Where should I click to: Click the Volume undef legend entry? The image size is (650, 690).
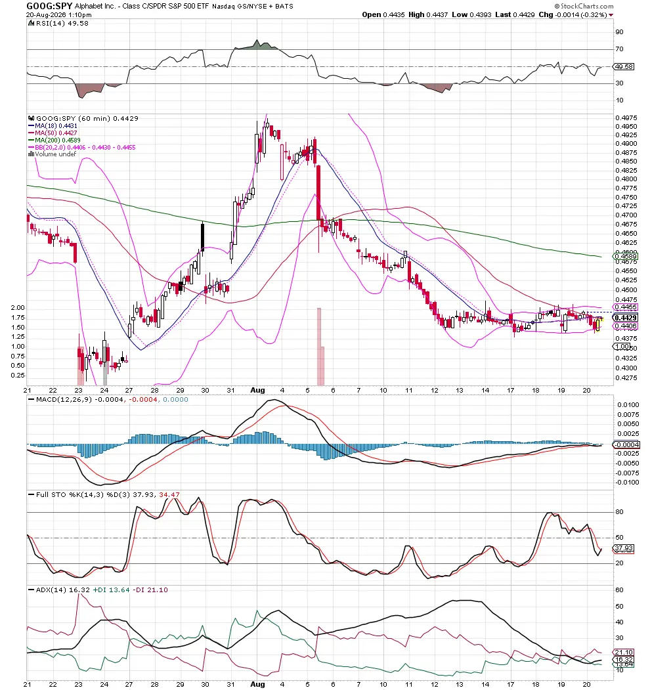[55, 154]
